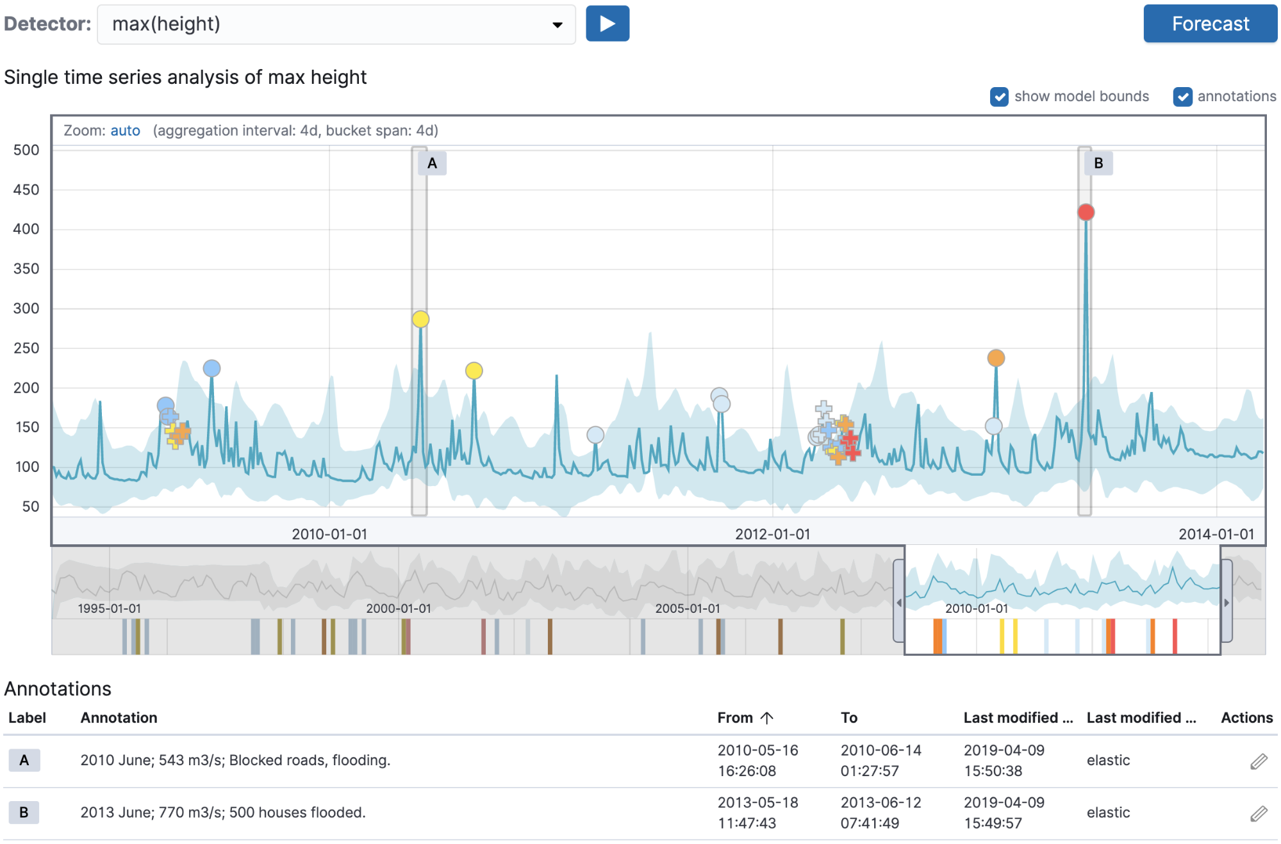Click the sort arrow on From column
Image resolution: width=1281 pixels, height=844 pixels.
[x=767, y=718]
